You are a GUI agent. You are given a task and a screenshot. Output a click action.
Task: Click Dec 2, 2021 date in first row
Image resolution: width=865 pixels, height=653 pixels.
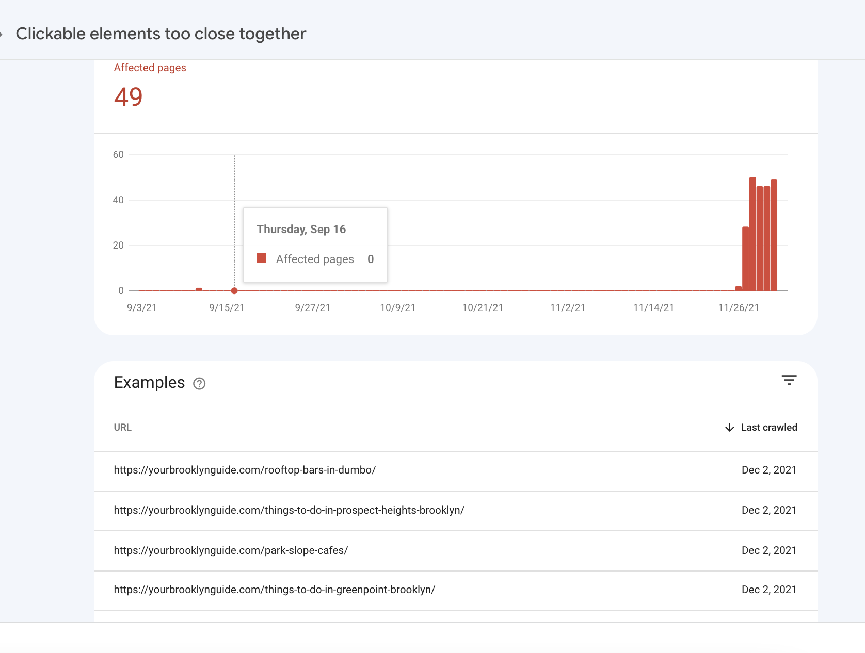(769, 470)
